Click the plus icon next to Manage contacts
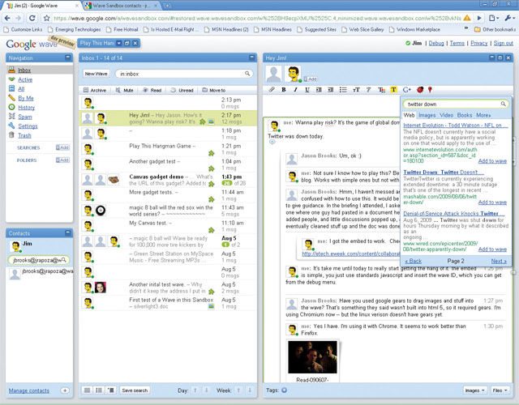 [65, 390]
